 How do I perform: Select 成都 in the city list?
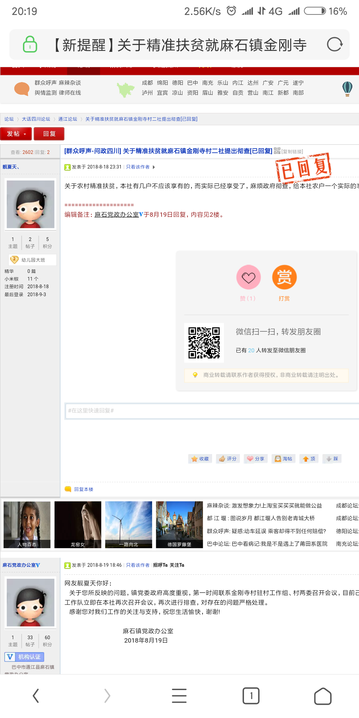[147, 83]
